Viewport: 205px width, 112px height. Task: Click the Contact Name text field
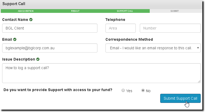pyautogui.click(x=50, y=28)
